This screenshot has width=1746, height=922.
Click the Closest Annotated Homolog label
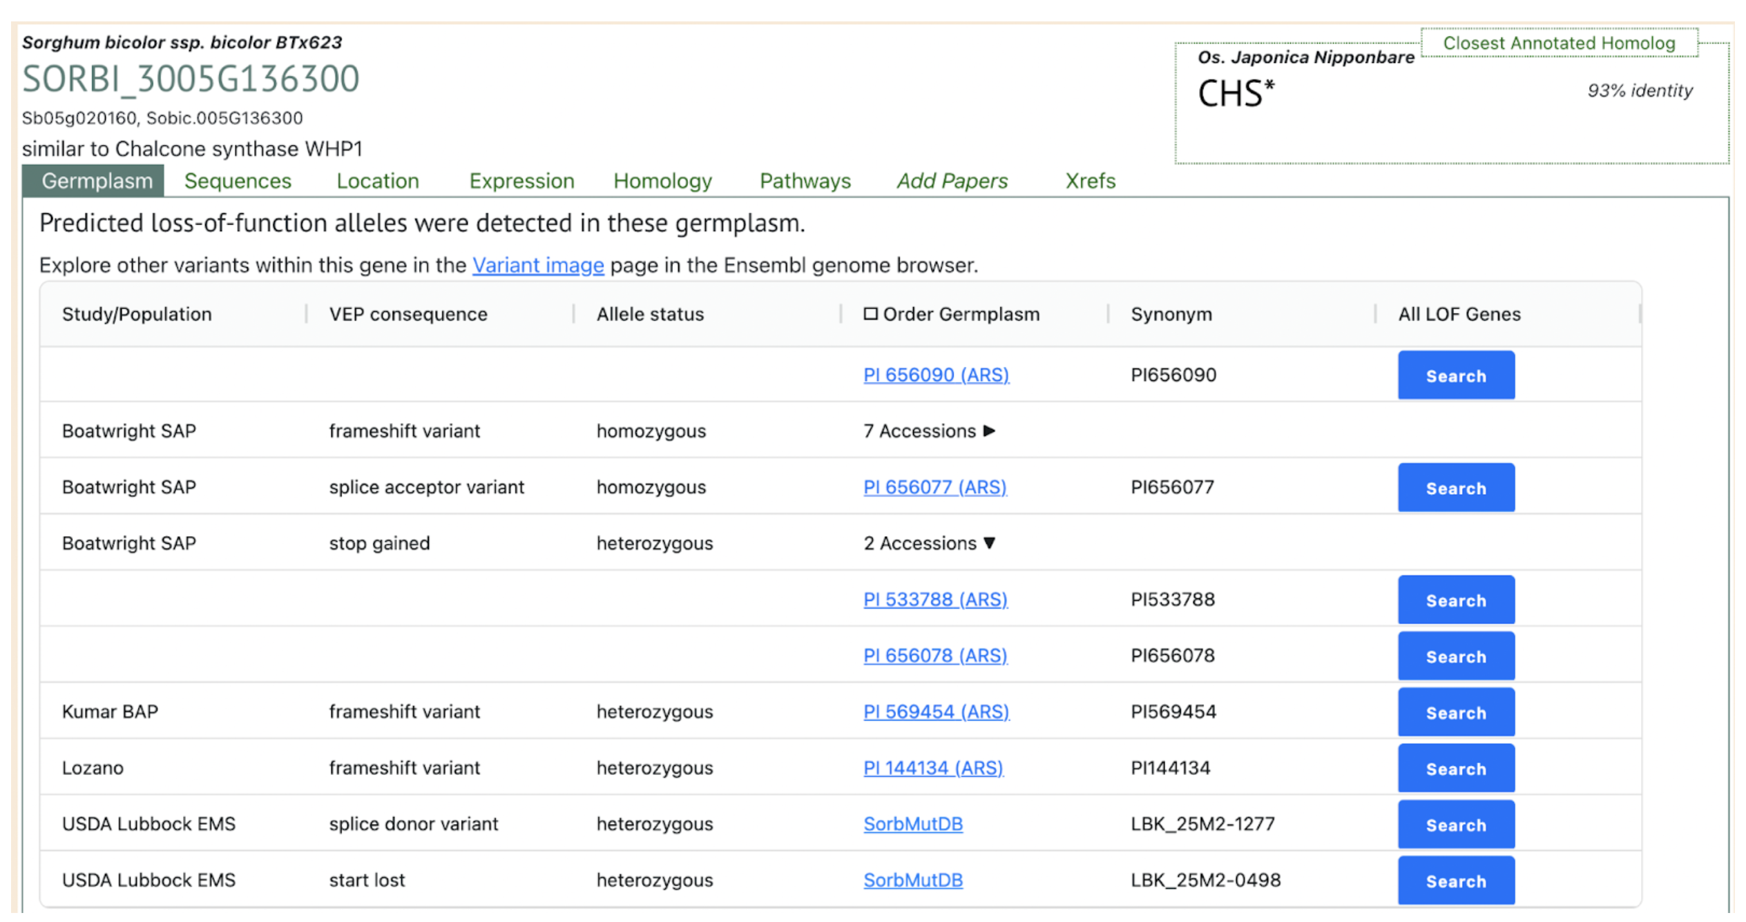coord(1559,43)
